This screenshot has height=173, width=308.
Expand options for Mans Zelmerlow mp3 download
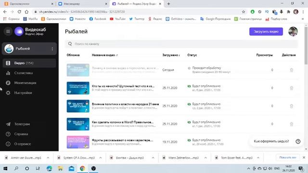(205, 158)
